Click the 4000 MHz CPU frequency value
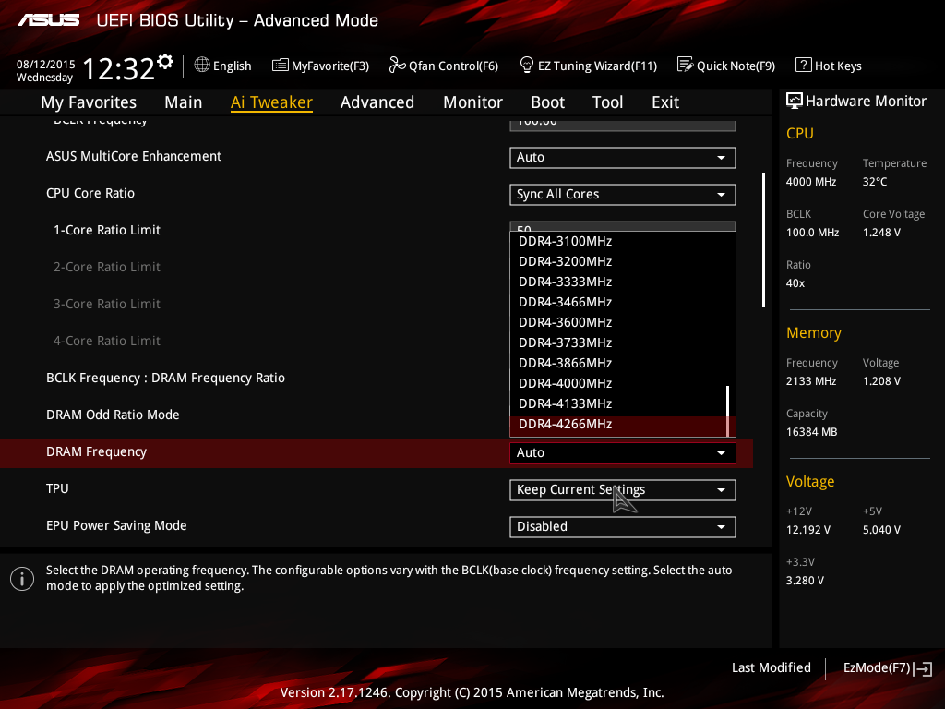945x709 pixels. click(x=810, y=182)
